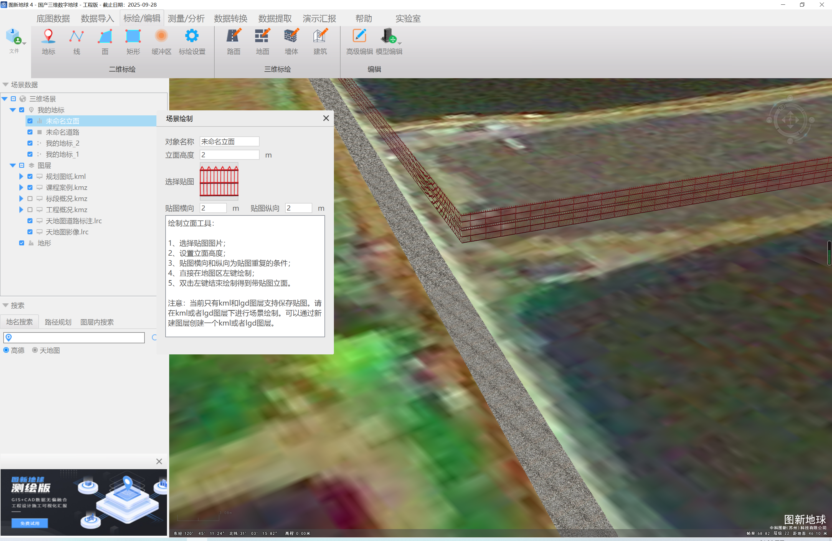Enable the 标段概况.kmz layer checkbox
Image resolution: width=832 pixels, height=541 pixels.
coord(30,199)
